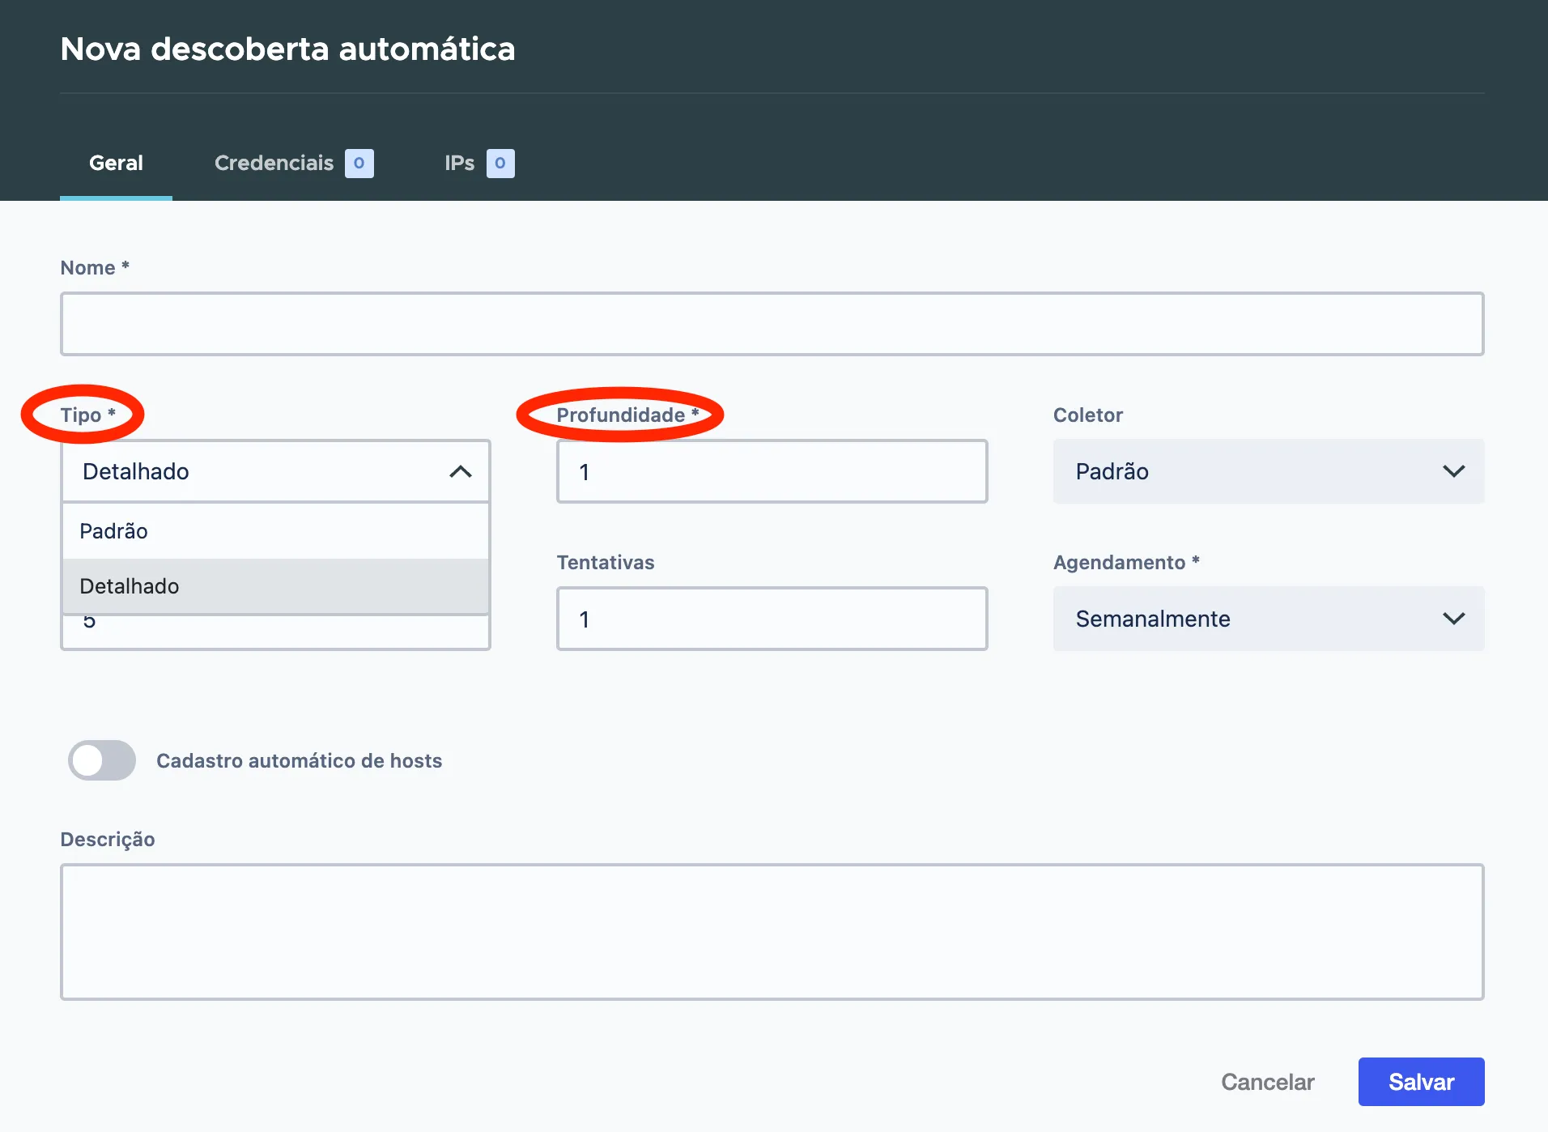The height and width of the screenshot is (1132, 1548).
Task: Click the Salvar button
Action: tap(1421, 1082)
